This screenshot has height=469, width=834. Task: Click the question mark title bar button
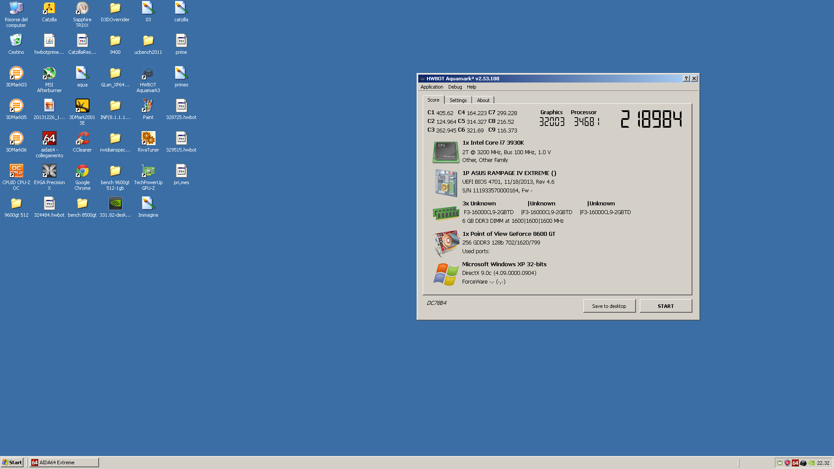click(x=686, y=79)
